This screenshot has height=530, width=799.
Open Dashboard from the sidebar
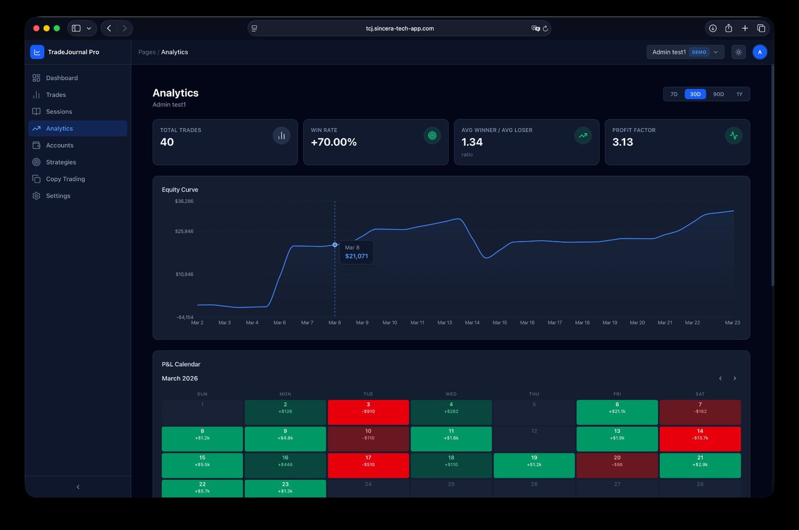pyautogui.click(x=61, y=78)
